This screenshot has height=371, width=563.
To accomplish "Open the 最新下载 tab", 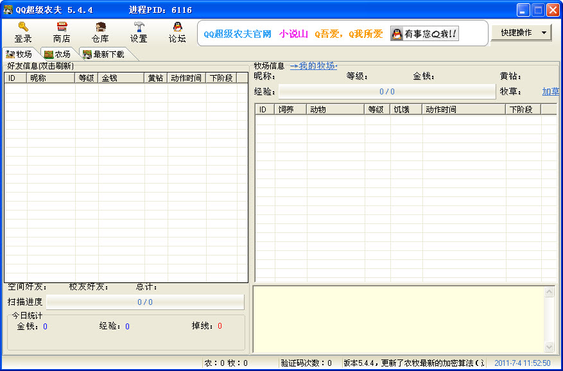I will click(x=103, y=55).
